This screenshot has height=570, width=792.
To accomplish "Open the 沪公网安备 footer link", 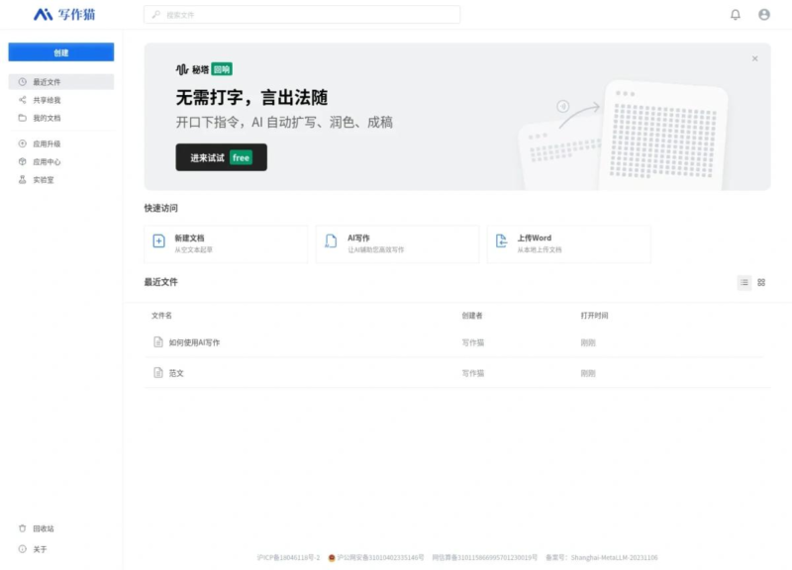I will coord(380,557).
